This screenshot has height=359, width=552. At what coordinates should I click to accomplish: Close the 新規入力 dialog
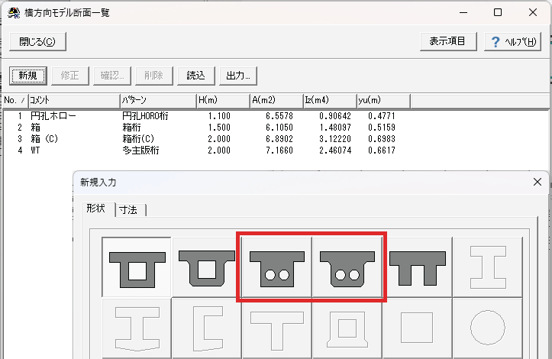(x=537, y=182)
